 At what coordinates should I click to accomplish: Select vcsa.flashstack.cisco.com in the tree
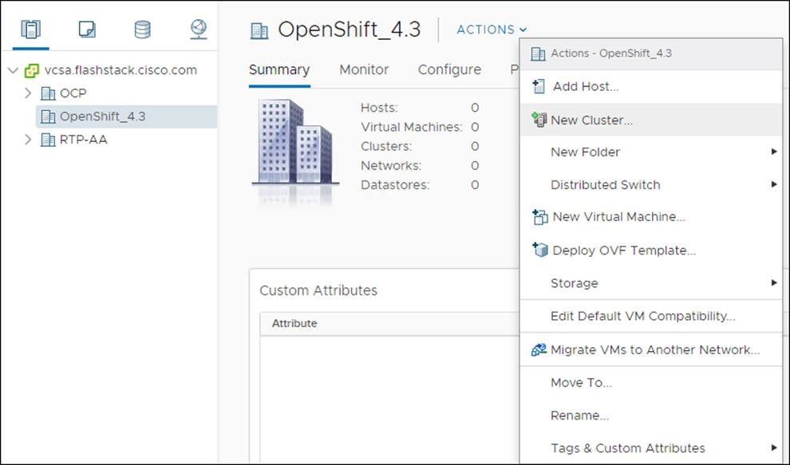coord(120,70)
